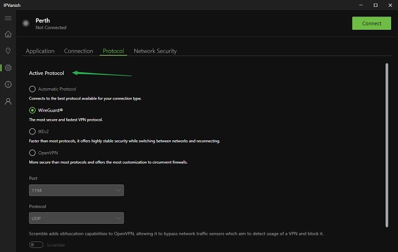Open the Locations pin icon

coord(8,51)
